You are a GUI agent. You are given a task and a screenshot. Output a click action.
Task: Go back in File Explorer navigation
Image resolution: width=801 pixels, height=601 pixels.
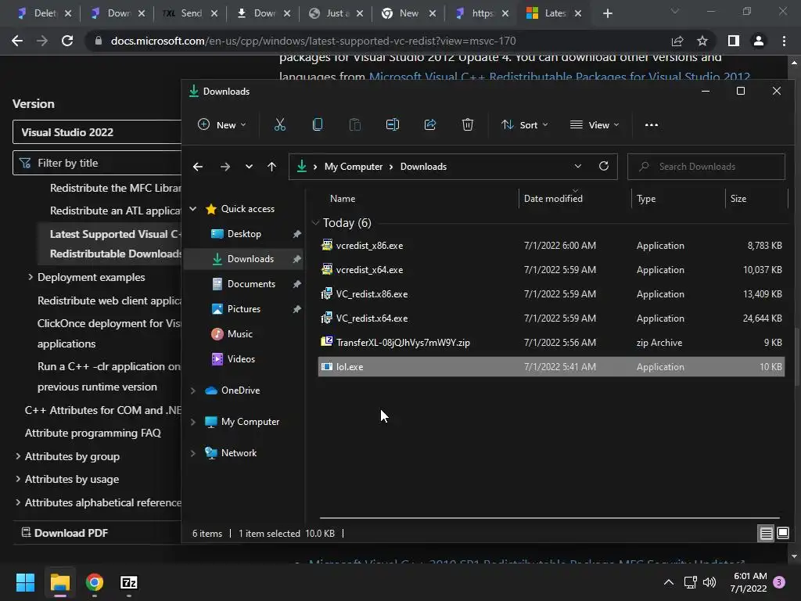198,167
